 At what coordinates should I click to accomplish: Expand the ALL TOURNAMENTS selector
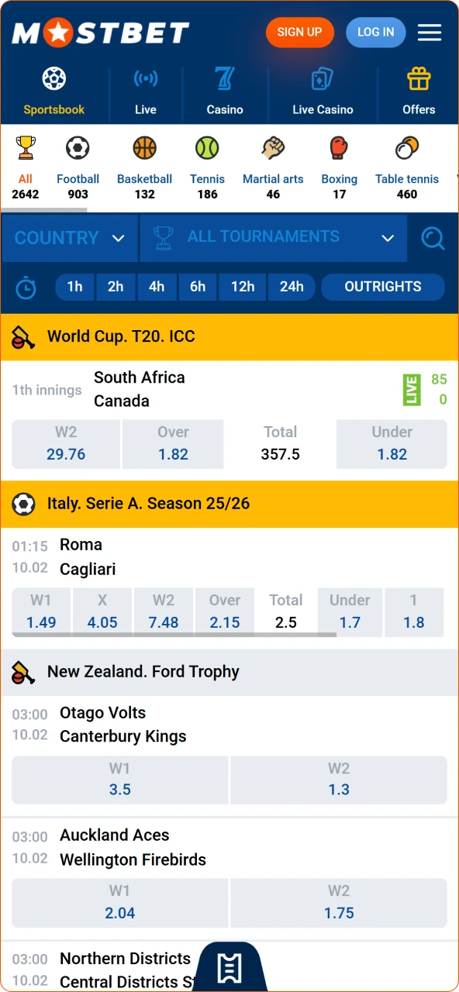pos(273,237)
